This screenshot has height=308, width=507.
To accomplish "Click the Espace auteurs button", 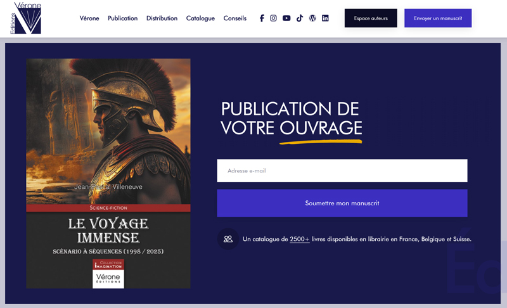I will (371, 18).
